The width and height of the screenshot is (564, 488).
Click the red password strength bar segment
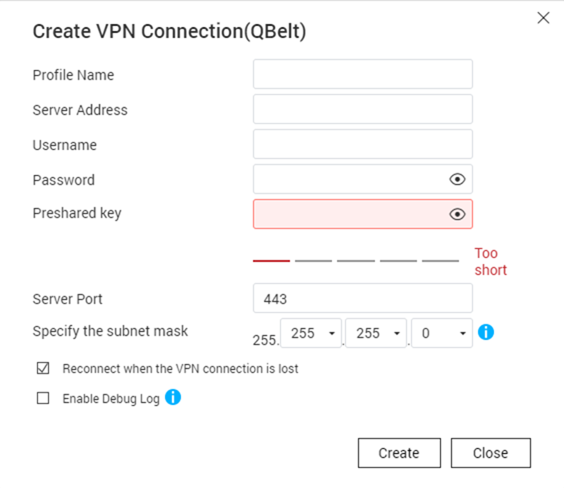[x=271, y=261]
